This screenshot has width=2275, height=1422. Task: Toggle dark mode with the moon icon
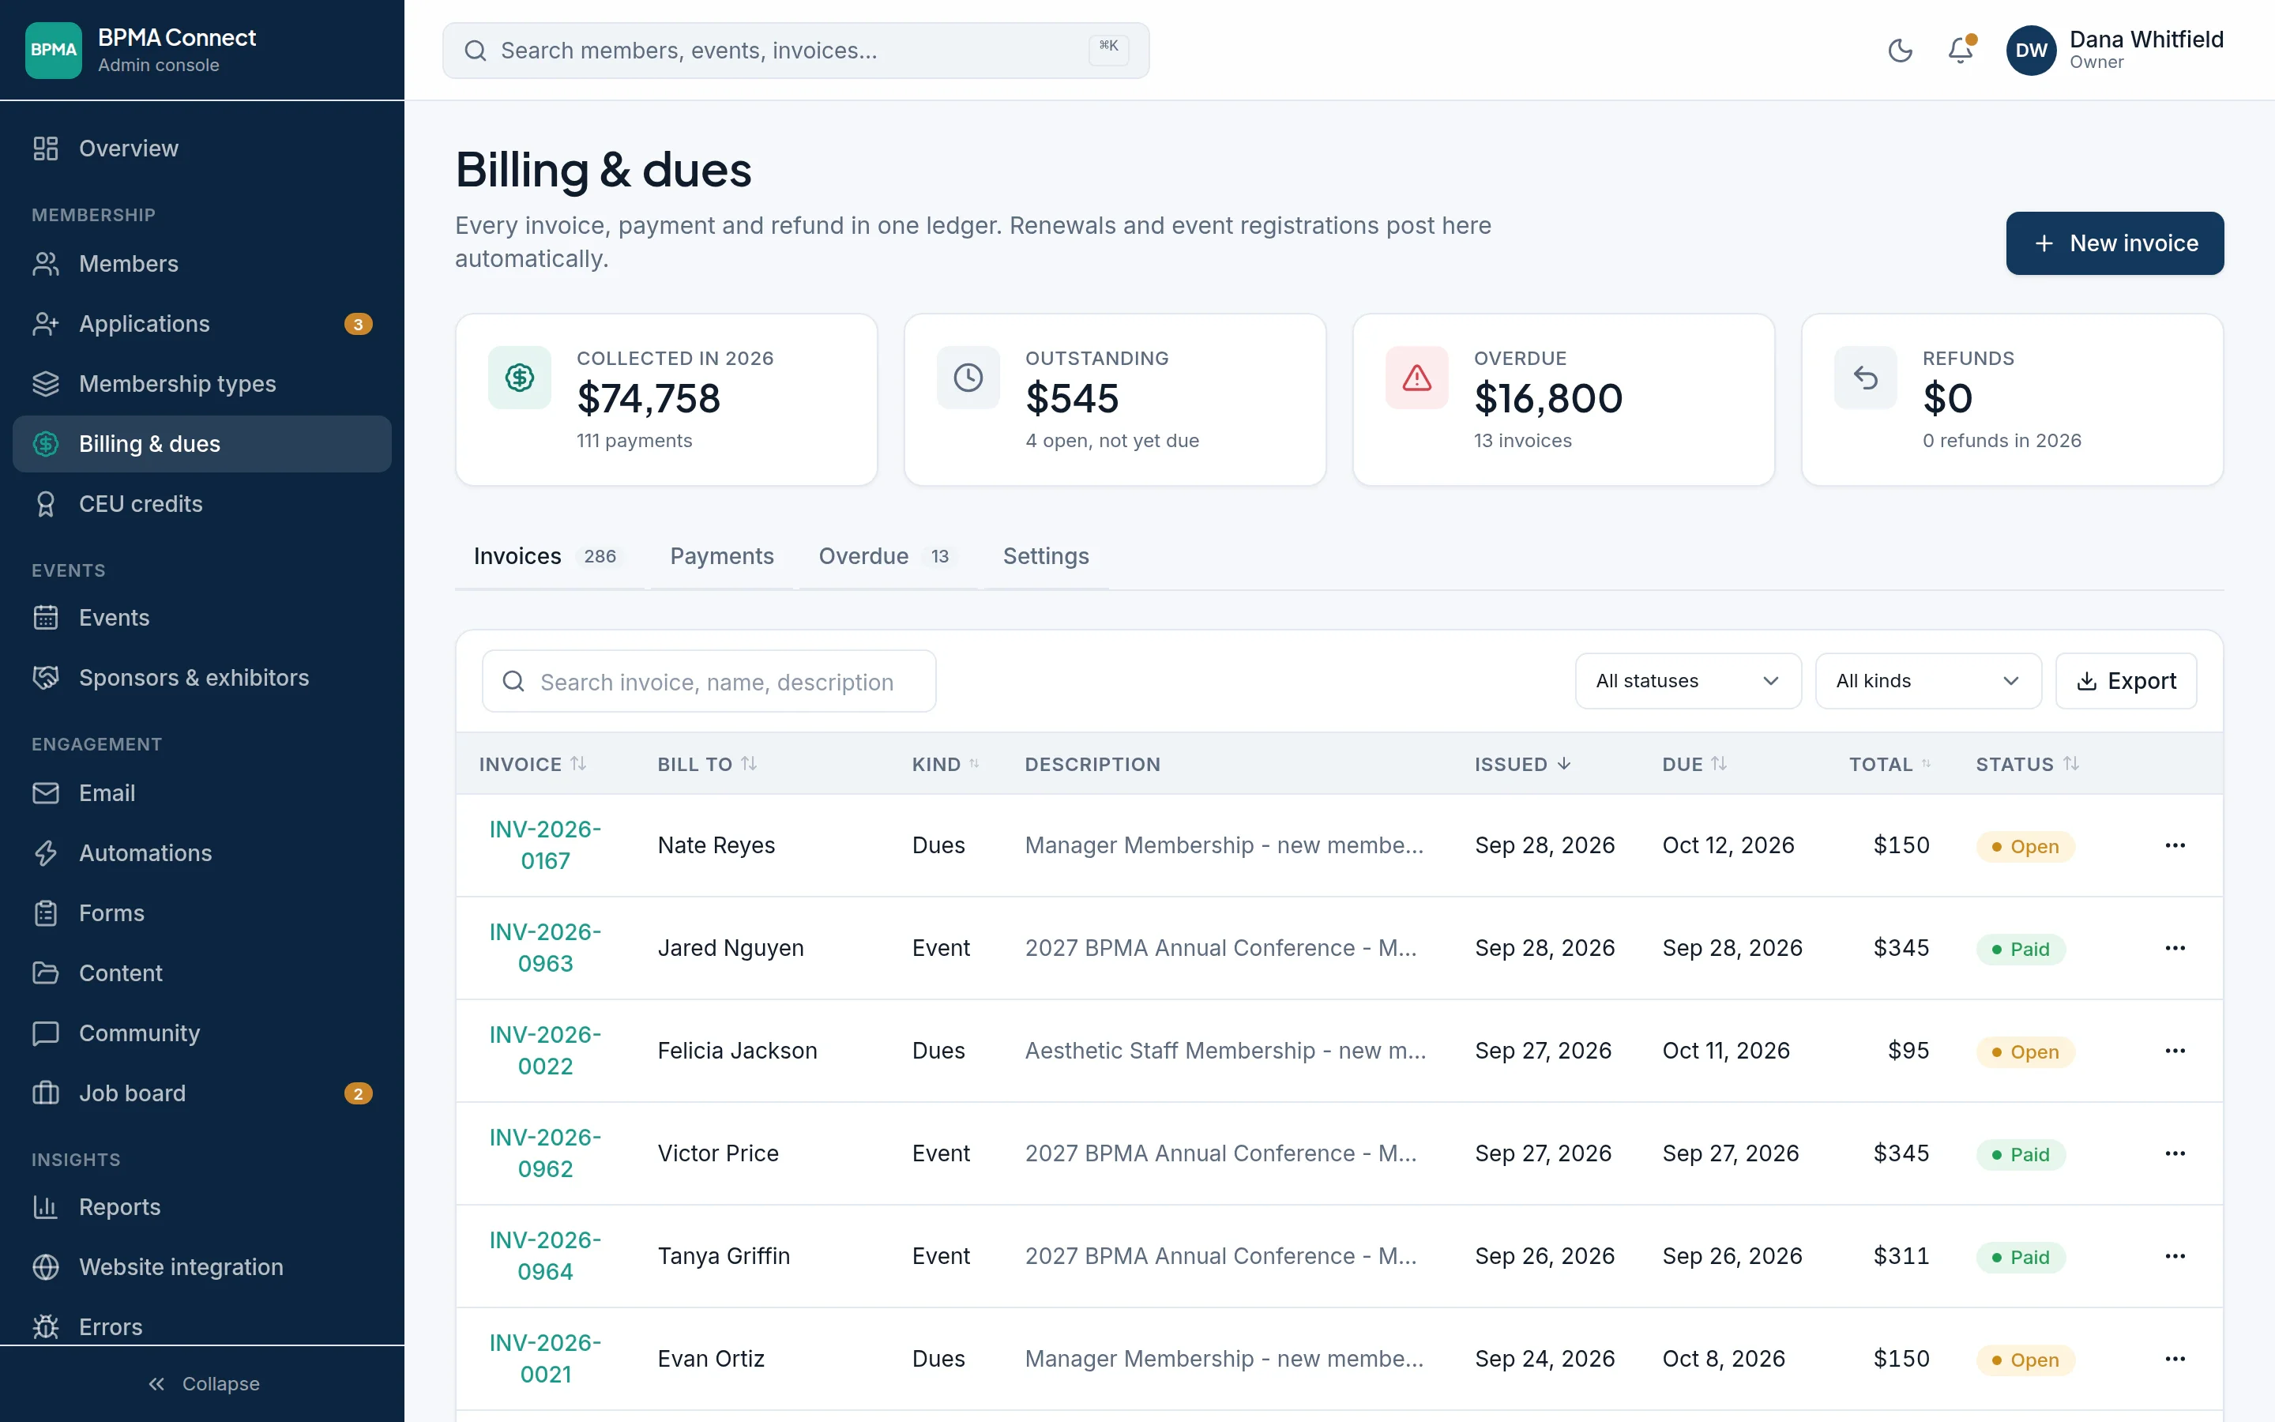click(x=1900, y=50)
